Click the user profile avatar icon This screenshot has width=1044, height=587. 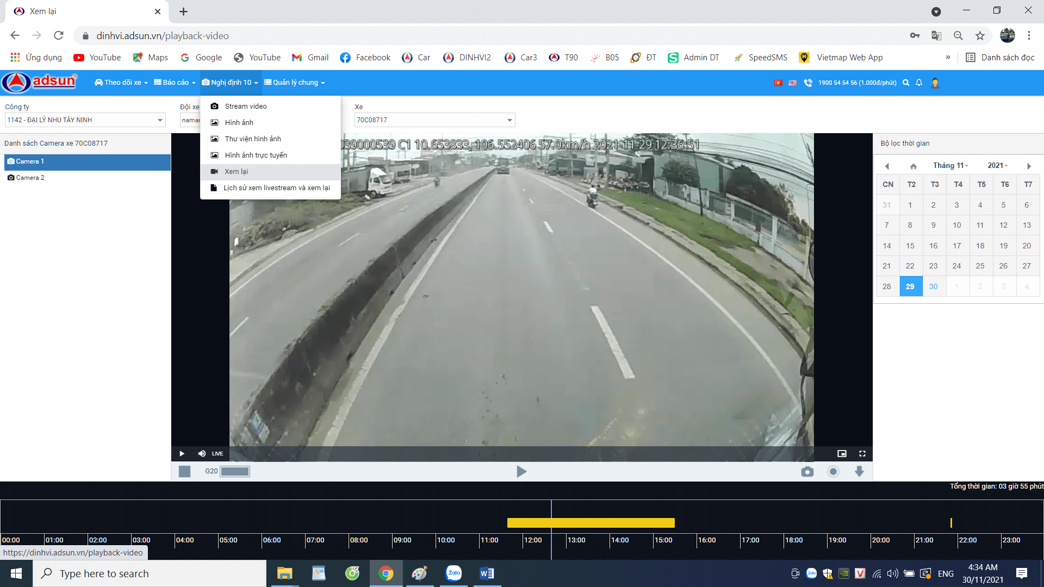click(x=935, y=83)
